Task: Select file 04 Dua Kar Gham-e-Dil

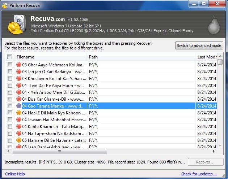Action: [53, 99]
